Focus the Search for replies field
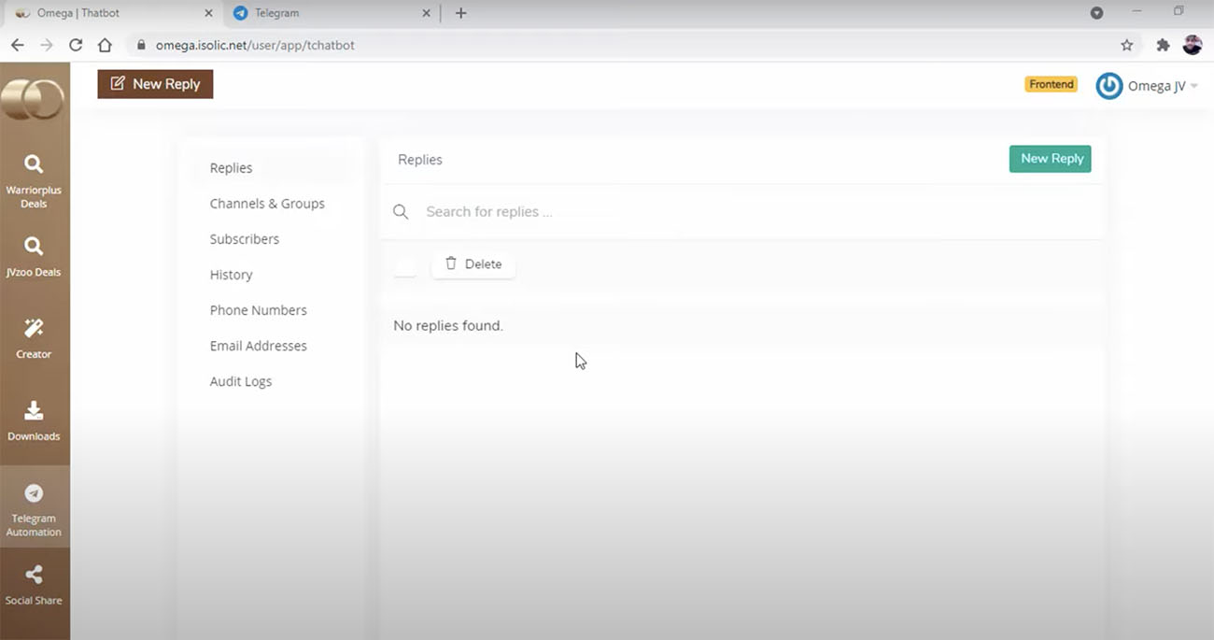This screenshot has width=1214, height=640. 742,212
